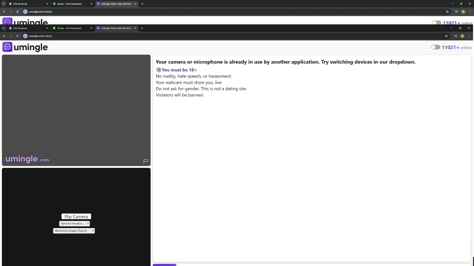The height and width of the screenshot is (266, 474).
Task: Go back in the back browser window
Action: (x=4, y=11)
